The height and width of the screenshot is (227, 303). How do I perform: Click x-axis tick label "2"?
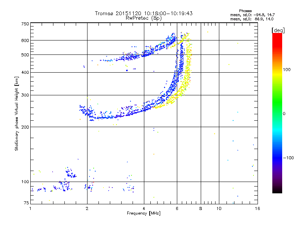(87, 208)
